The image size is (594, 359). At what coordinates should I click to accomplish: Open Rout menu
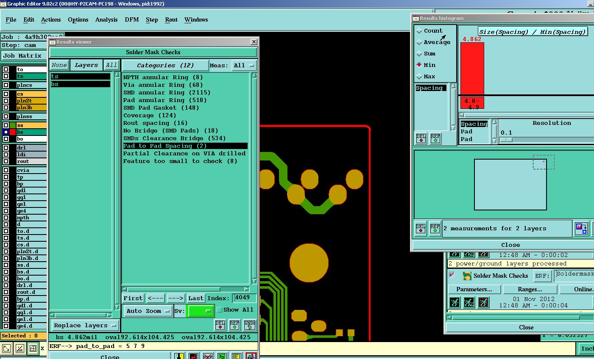[171, 20]
